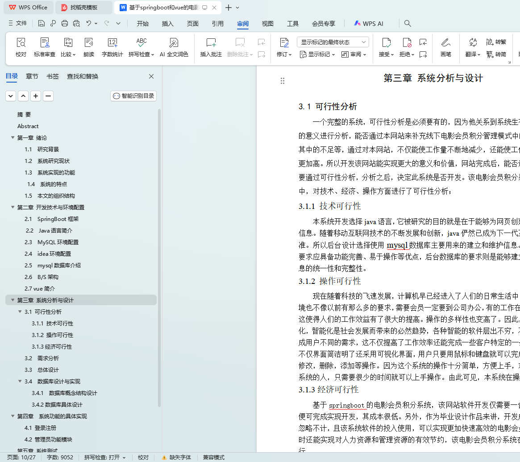Switch to the 插入 ribbon tab

(x=167, y=24)
